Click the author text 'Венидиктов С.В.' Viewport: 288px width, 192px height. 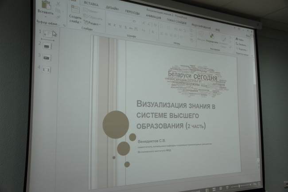pos(152,141)
